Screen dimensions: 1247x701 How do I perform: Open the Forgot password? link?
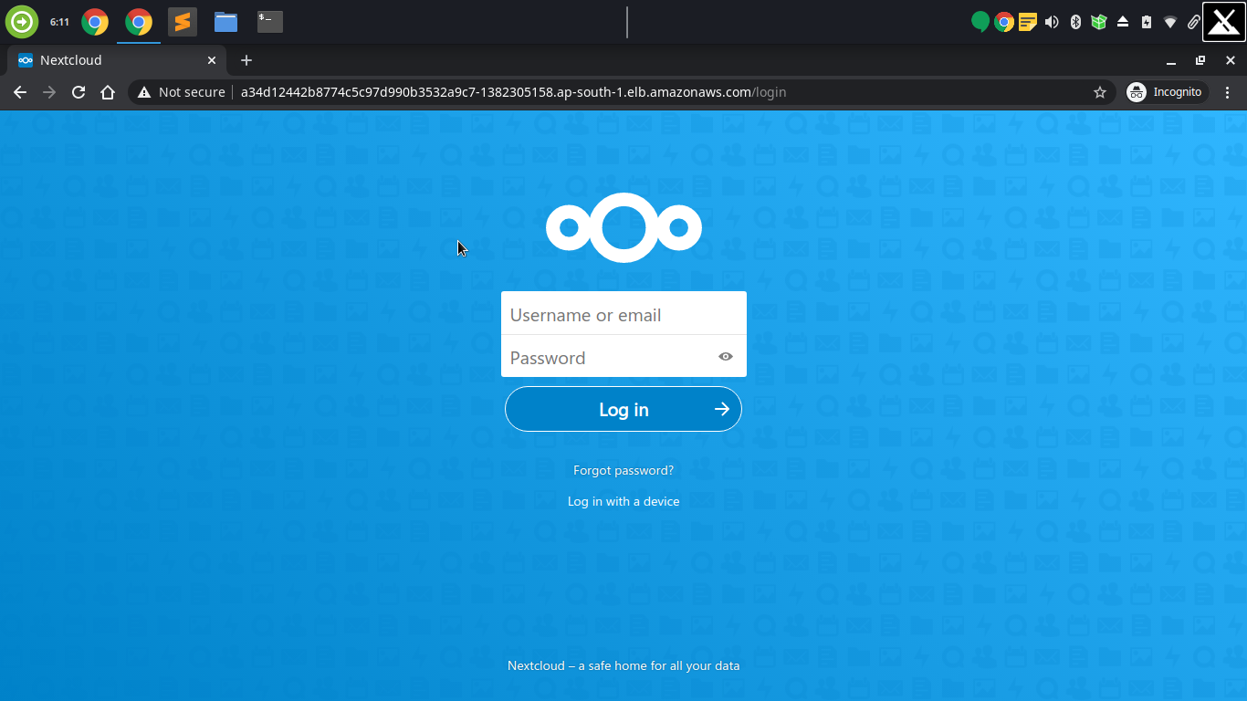point(623,470)
